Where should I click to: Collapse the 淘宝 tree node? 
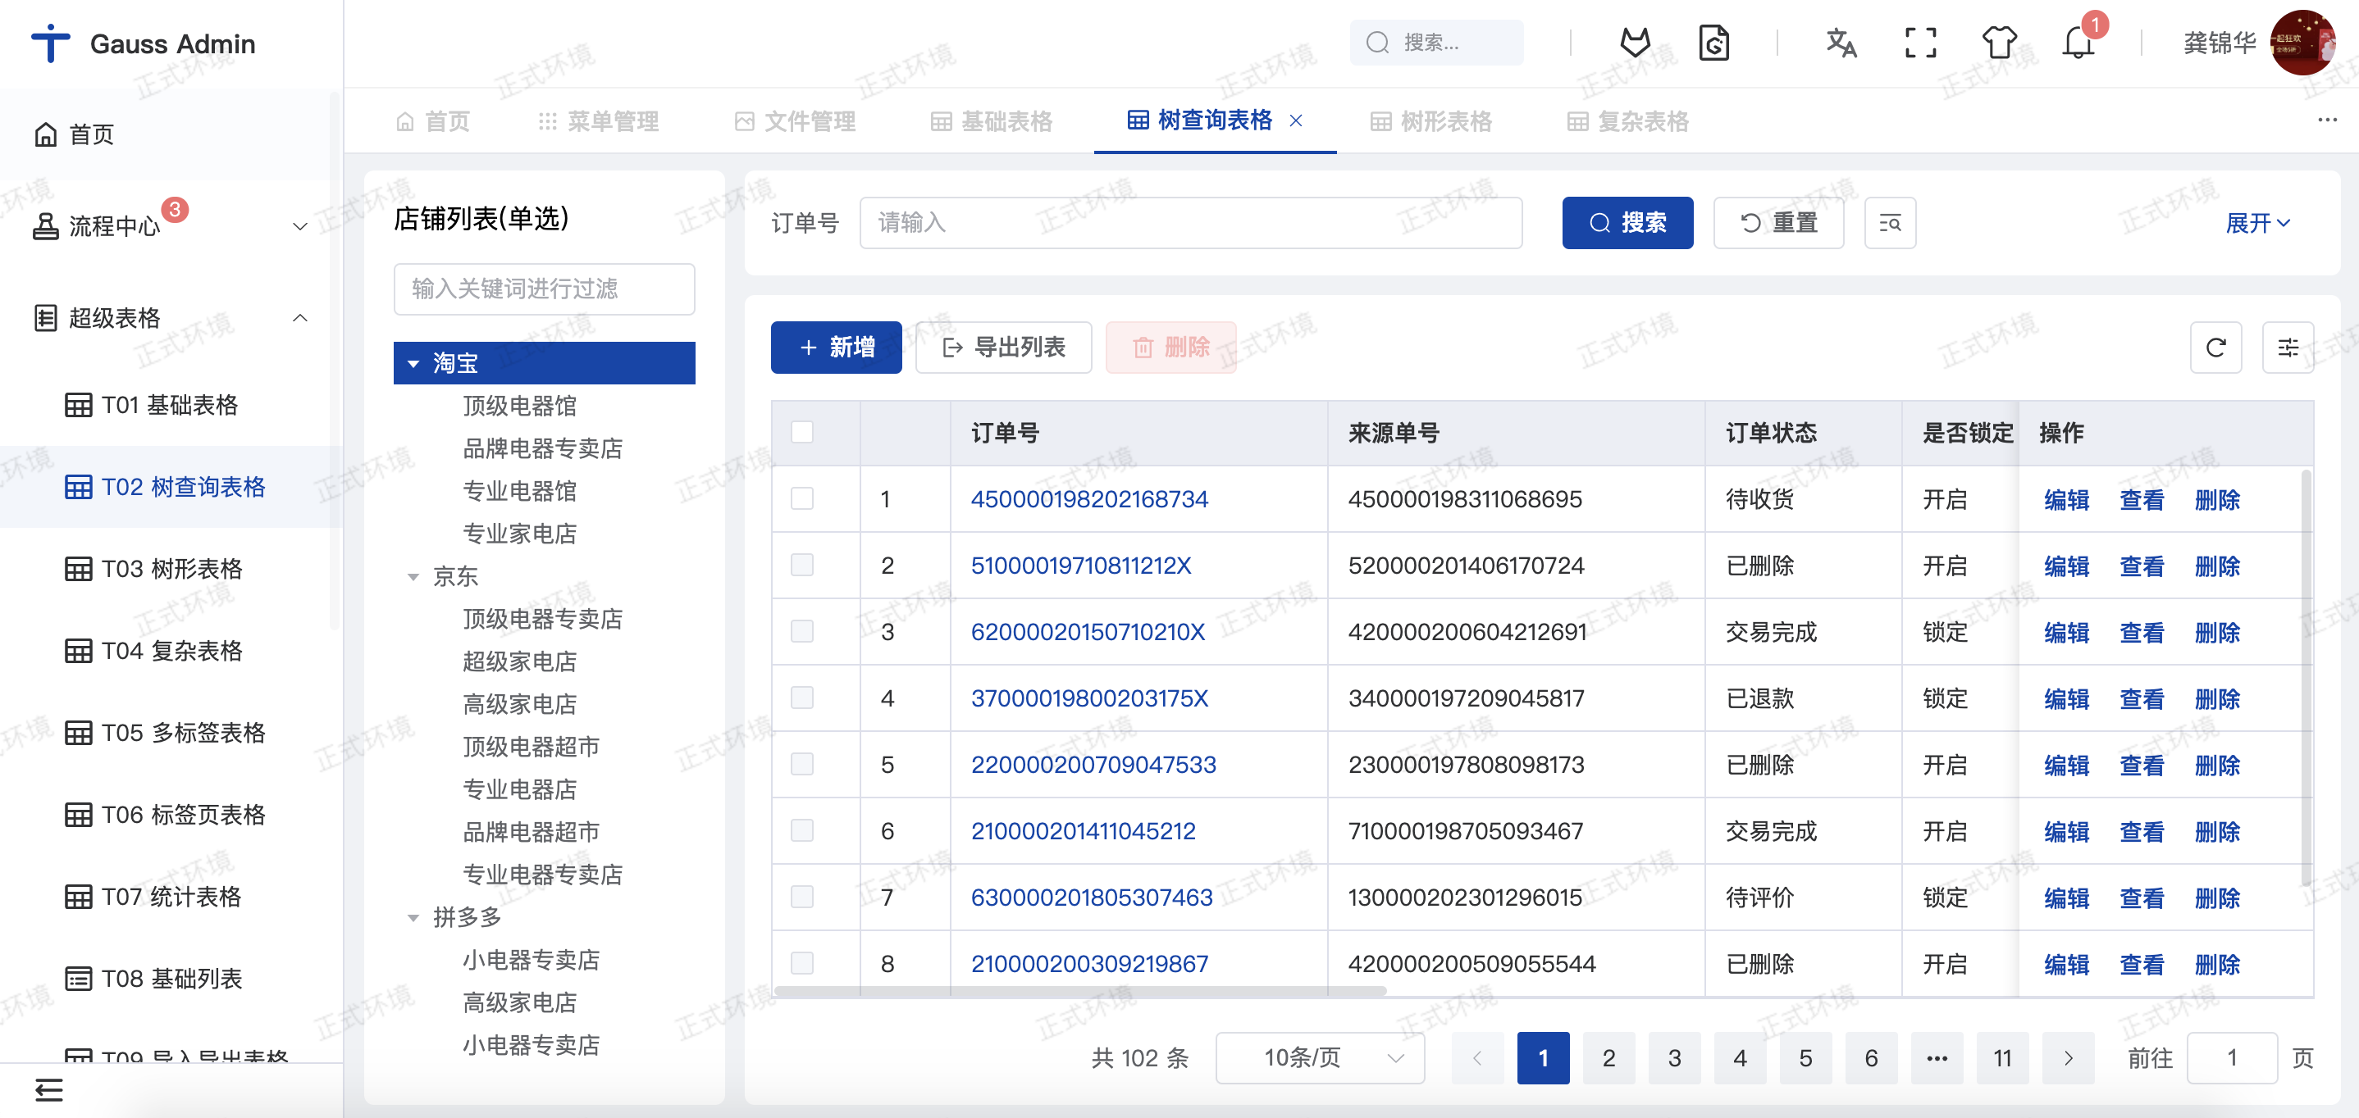click(414, 362)
